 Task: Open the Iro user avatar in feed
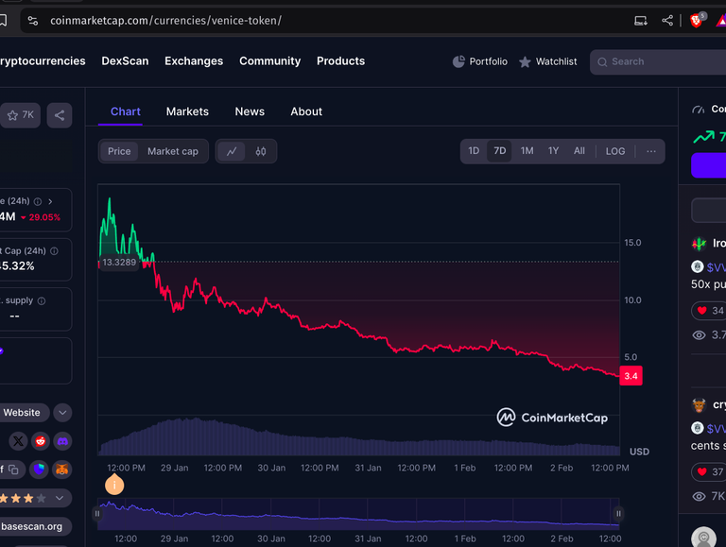[x=699, y=244]
